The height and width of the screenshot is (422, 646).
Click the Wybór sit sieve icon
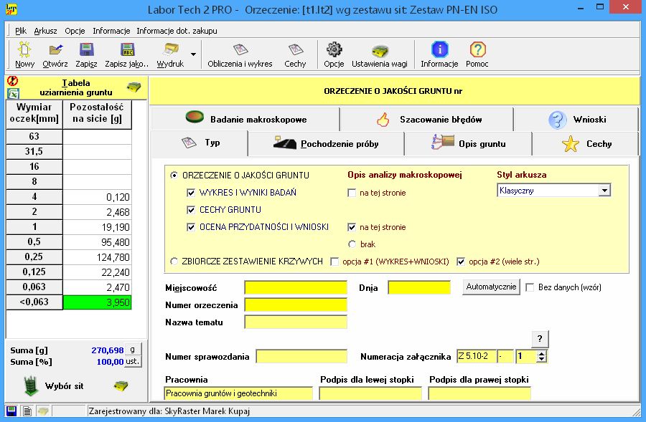30,385
